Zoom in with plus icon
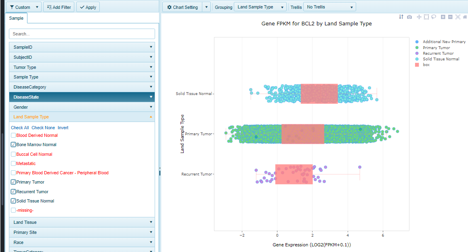The width and height of the screenshot is (468, 252). (x=443, y=17)
